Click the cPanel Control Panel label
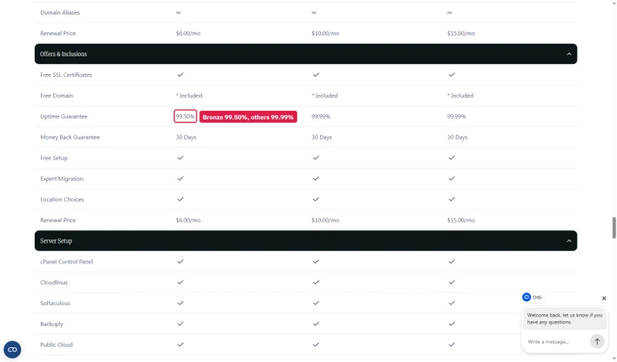617x362 pixels. [66, 261]
